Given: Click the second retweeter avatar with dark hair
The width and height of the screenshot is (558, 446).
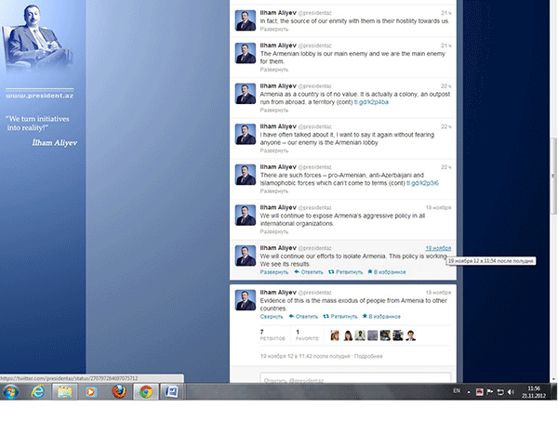Looking at the screenshot, I should [348, 335].
